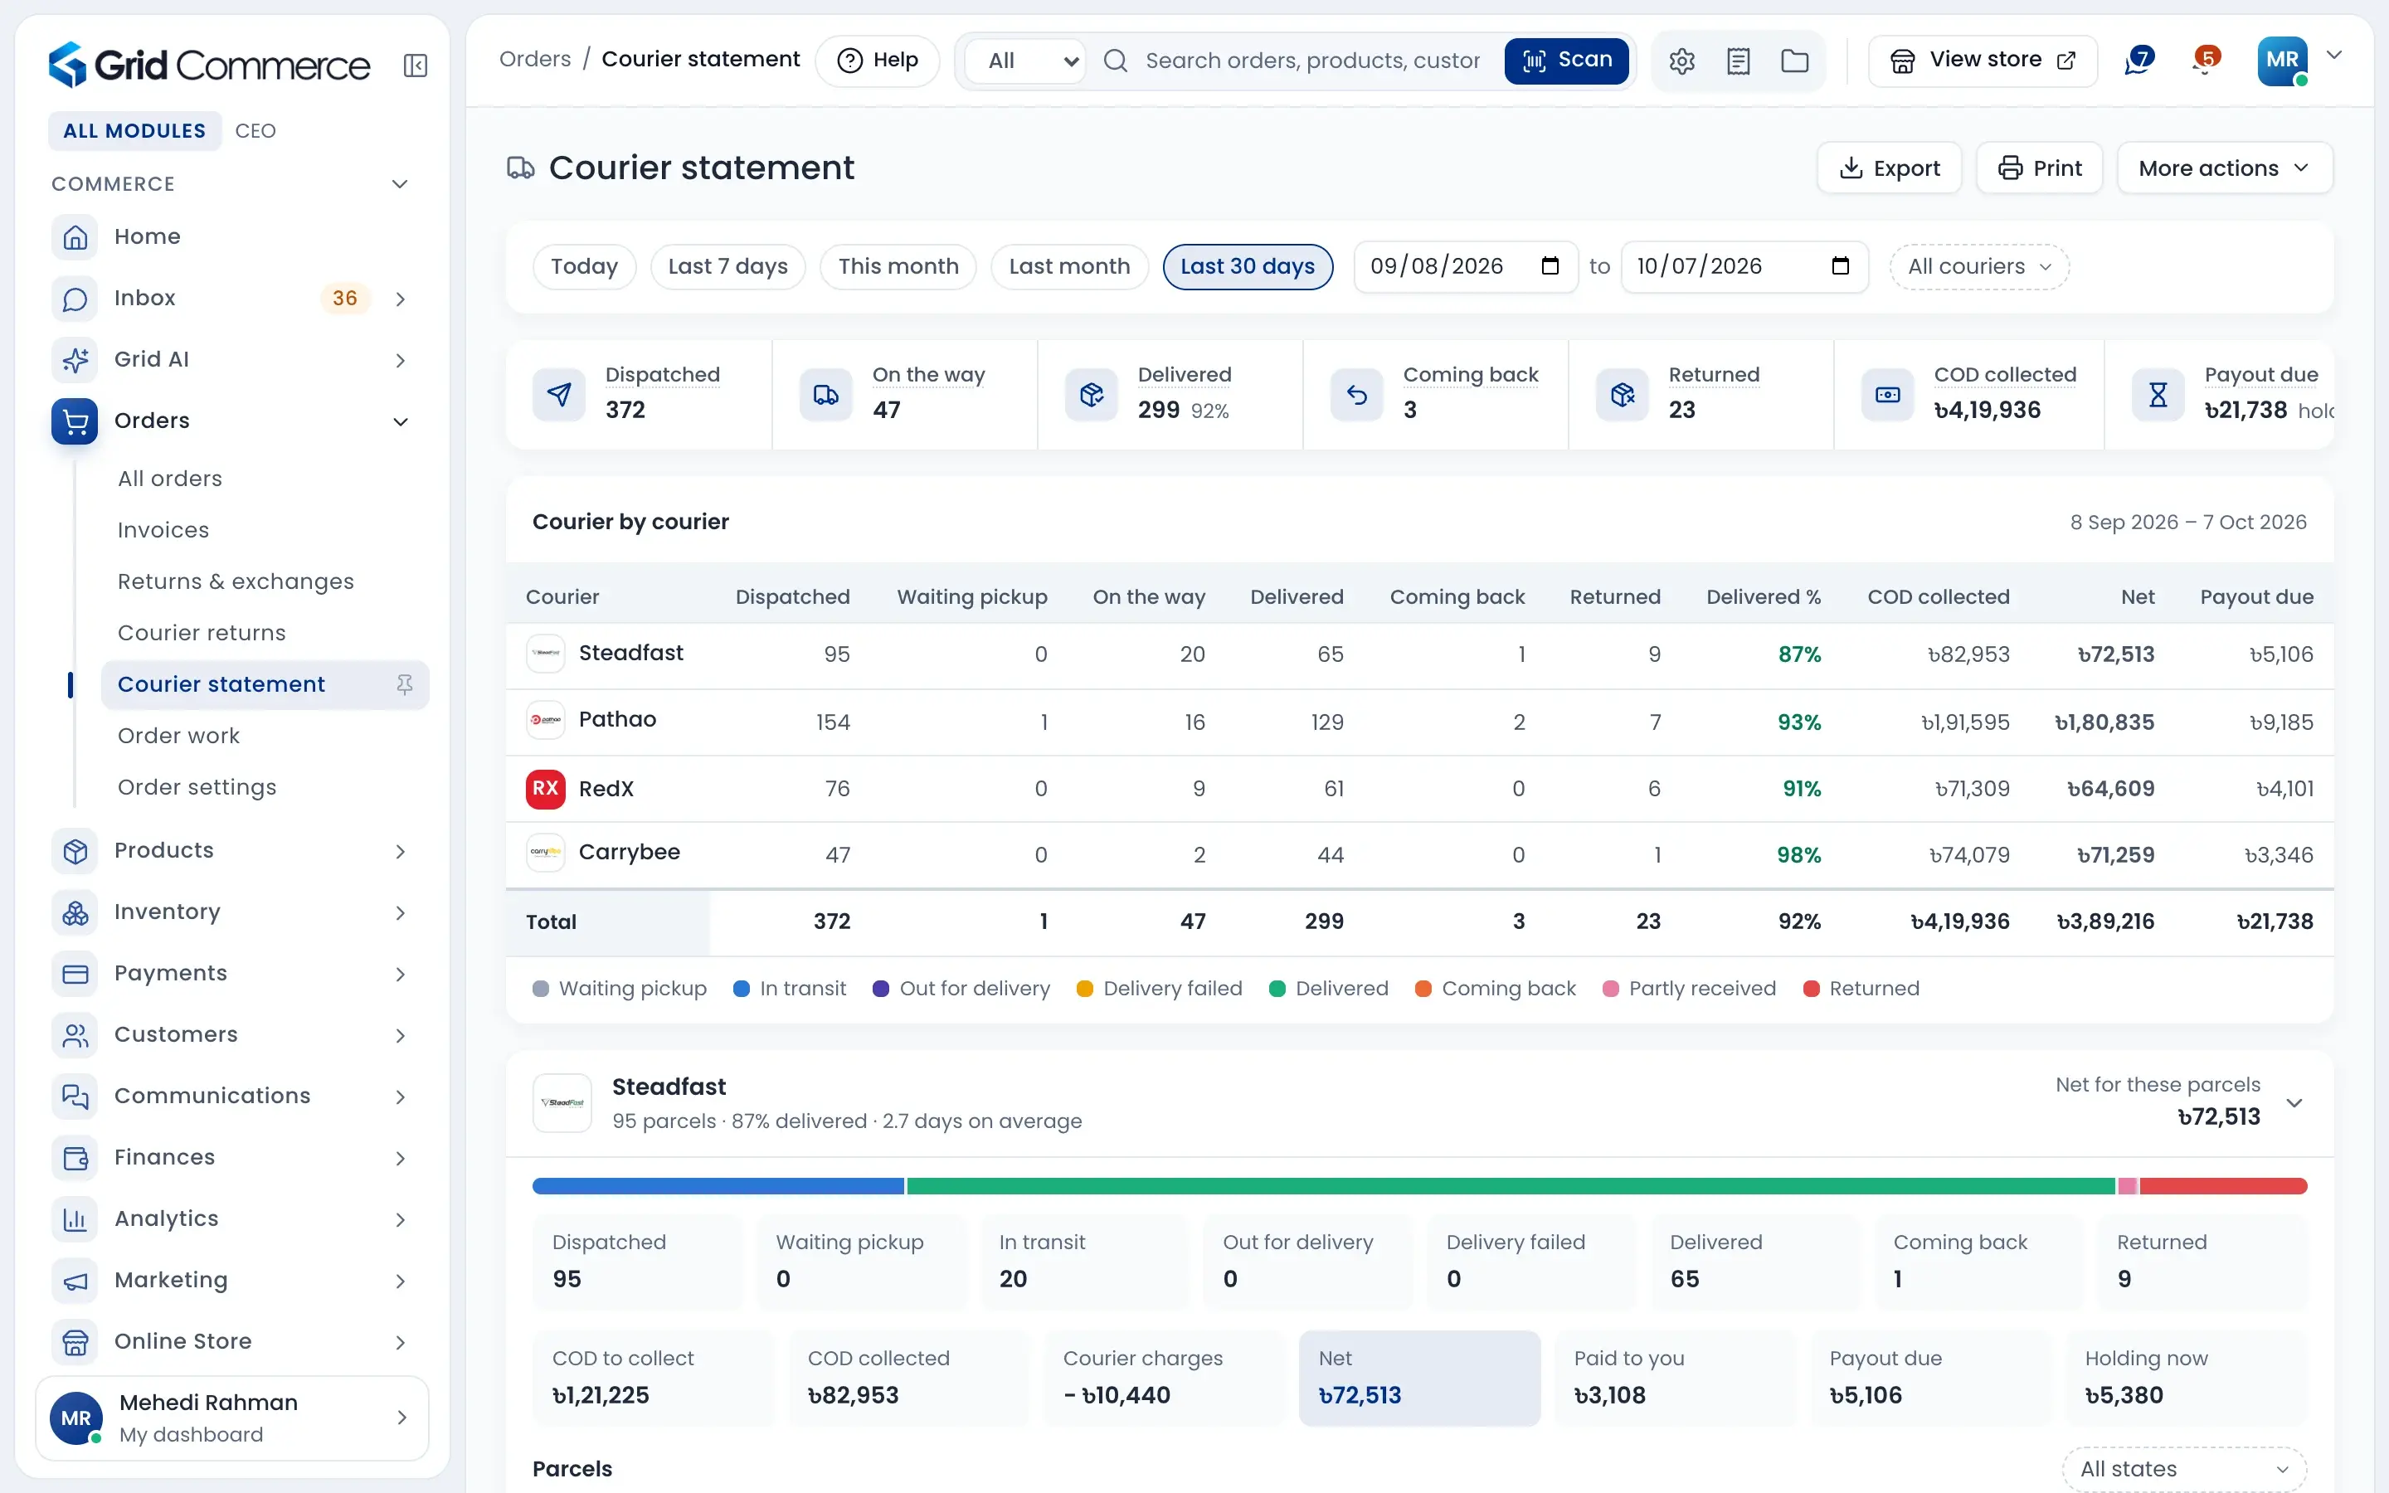Collapse the COMMERCE section chevron
Screen dimensions: 2389x1493
pyautogui.click(x=400, y=185)
